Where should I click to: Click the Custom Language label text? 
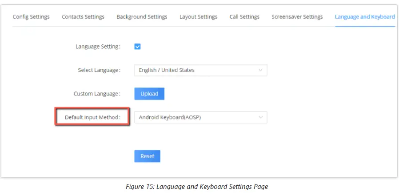point(96,94)
